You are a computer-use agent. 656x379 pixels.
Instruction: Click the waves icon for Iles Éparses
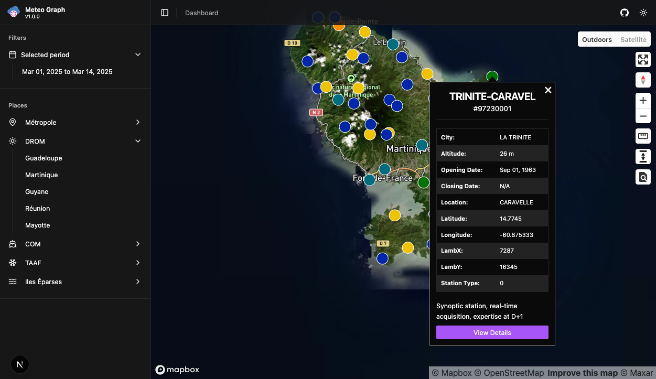pyautogui.click(x=13, y=281)
